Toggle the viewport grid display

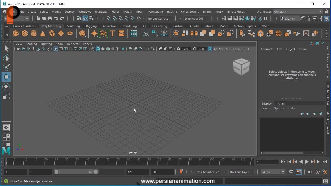click(56, 49)
